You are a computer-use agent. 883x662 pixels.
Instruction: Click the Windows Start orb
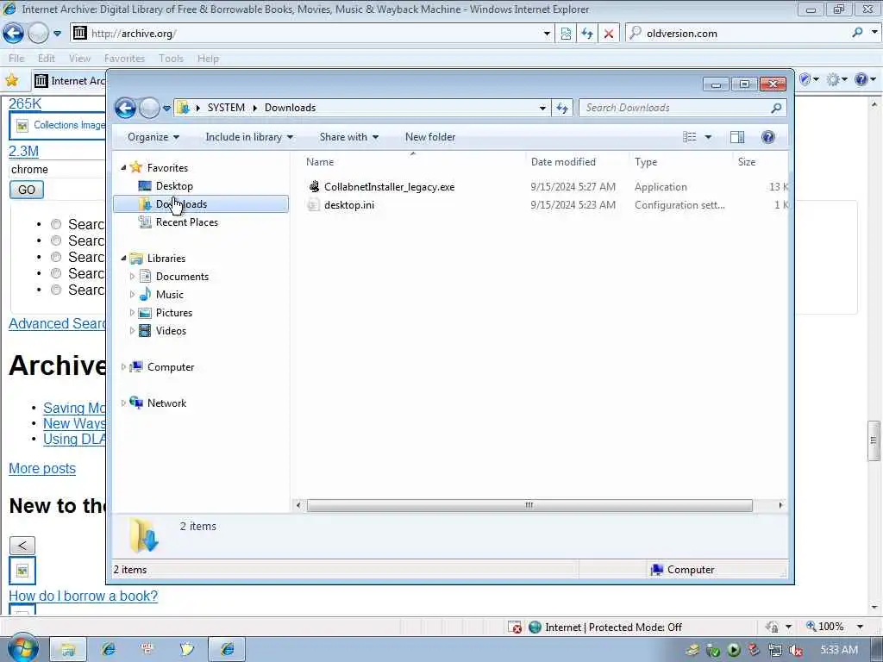[x=23, y=648]
